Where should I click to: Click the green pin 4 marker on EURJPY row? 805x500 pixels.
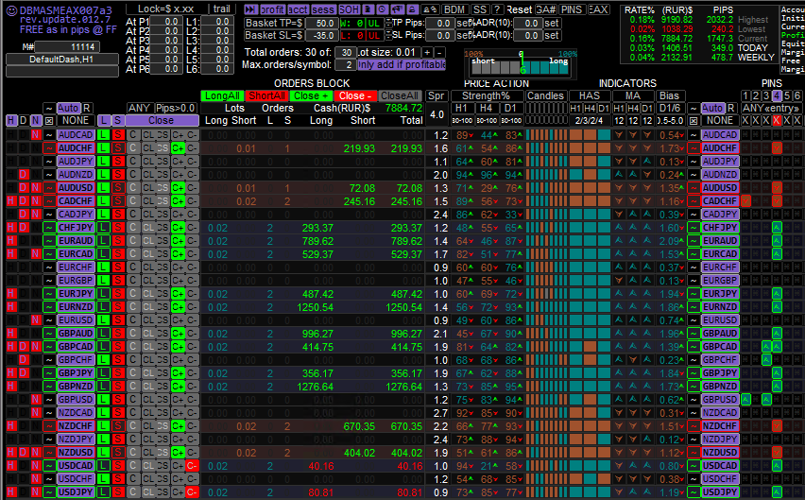[x=777, y=294]
